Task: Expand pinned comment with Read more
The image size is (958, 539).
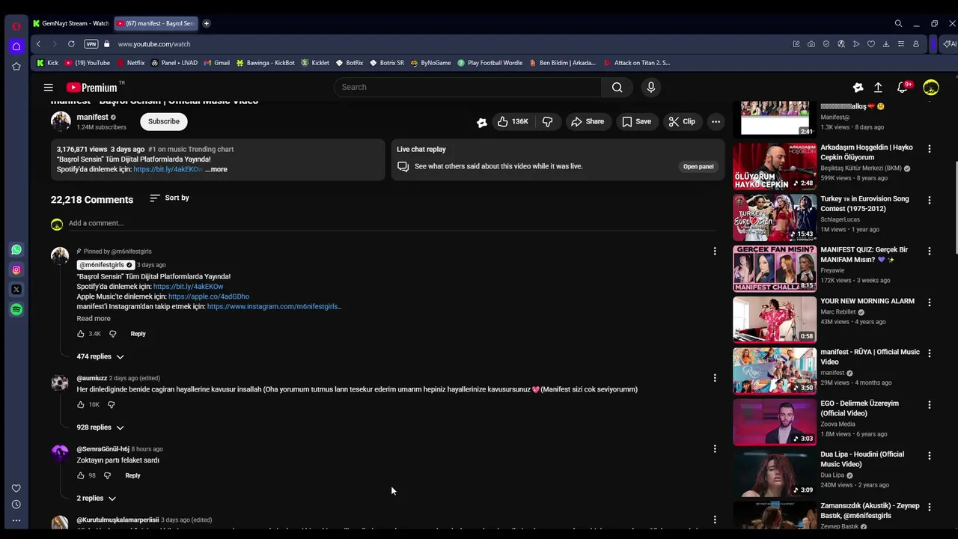Action: (x=94, y=319)
